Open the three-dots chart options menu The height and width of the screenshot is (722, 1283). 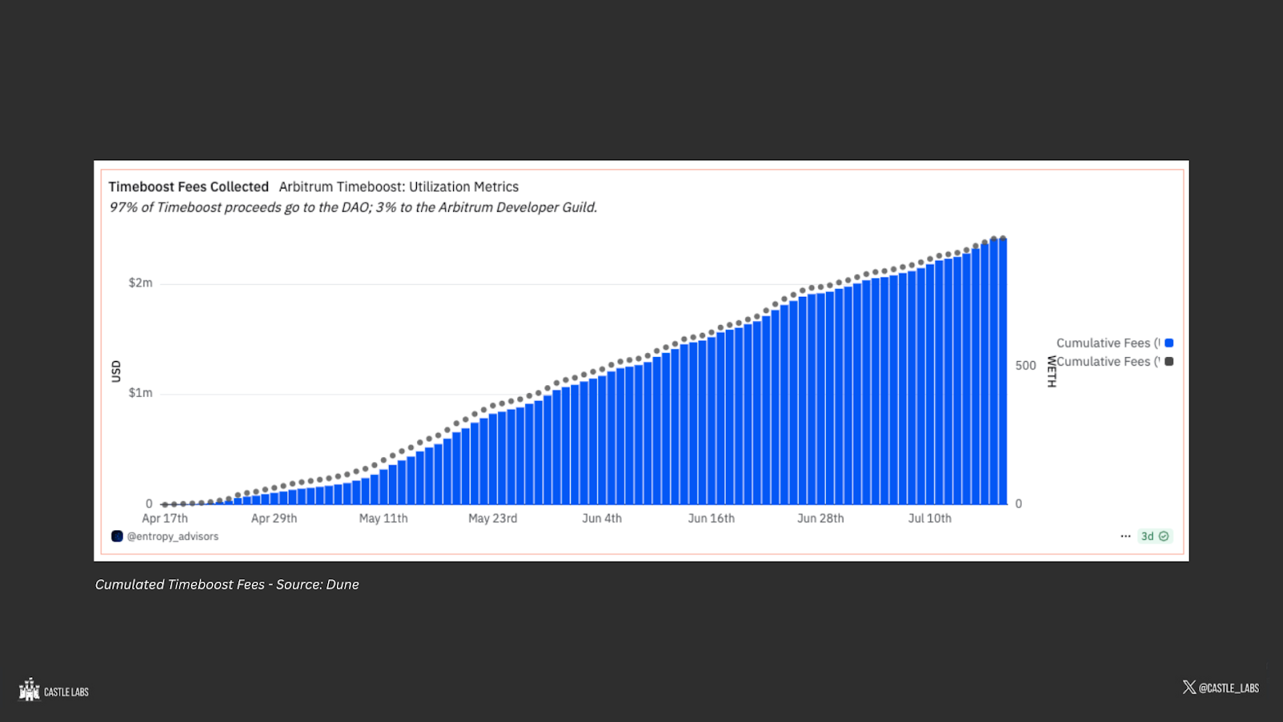[x=1126, y=536]
